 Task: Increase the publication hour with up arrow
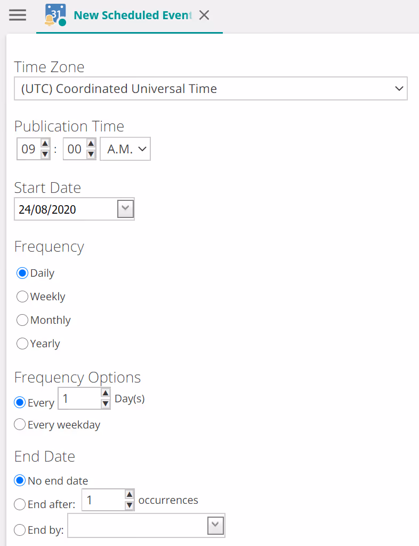pyautogui.click(x=45, y=144)
